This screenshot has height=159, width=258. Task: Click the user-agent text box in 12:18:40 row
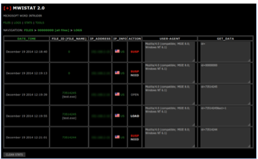point(170,52)
